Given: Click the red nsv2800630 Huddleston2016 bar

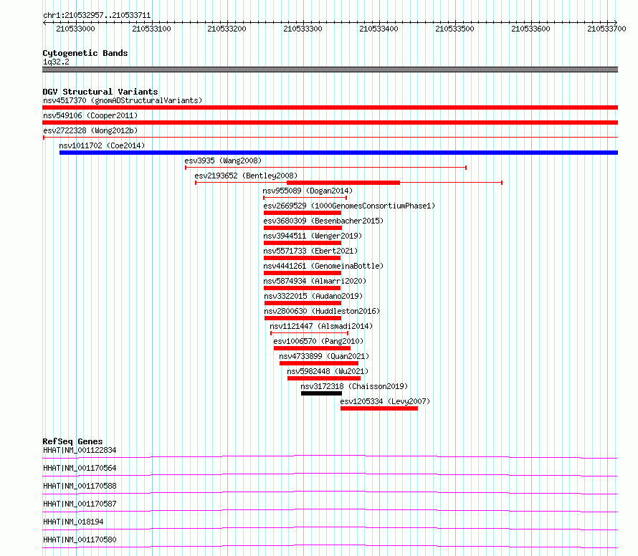Looking at the screenshot, I should [303, 318].
